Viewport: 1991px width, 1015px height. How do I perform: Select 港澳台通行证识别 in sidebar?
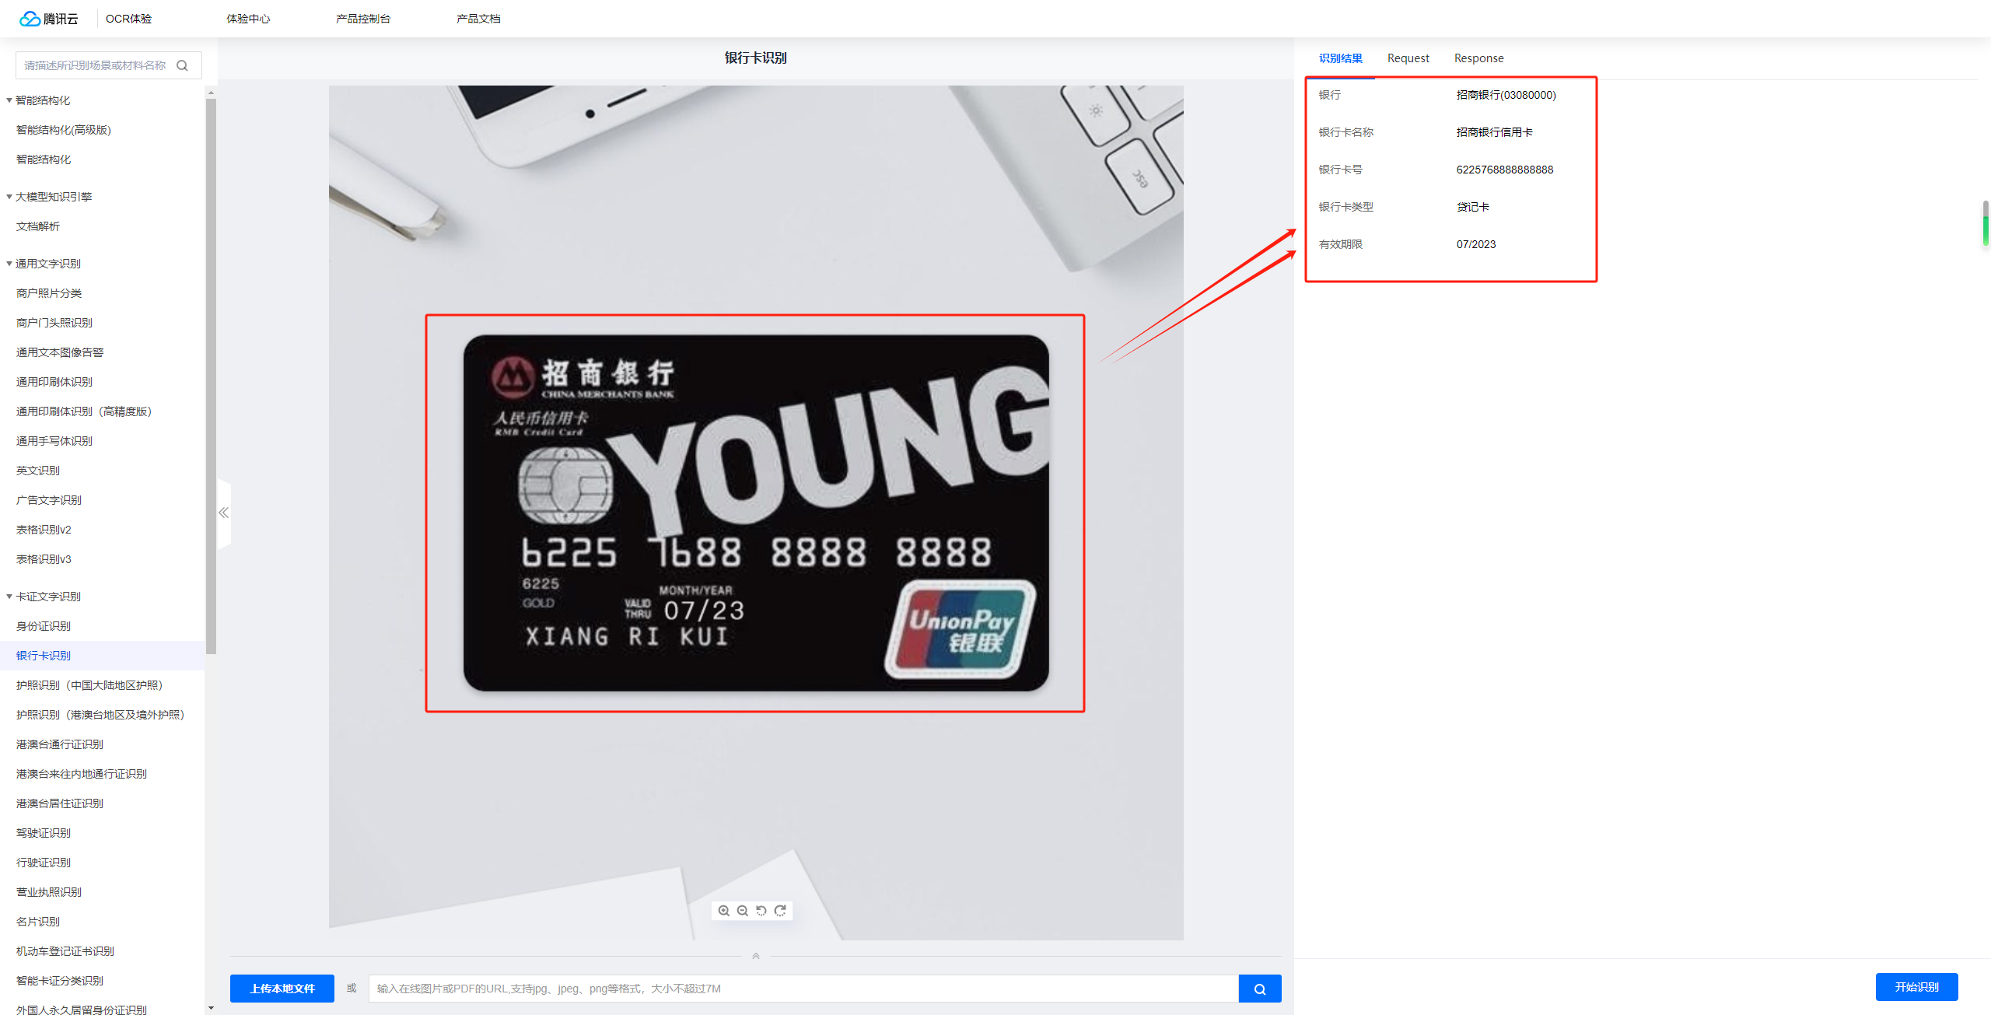pyautogui.click(x=60, y=744)
